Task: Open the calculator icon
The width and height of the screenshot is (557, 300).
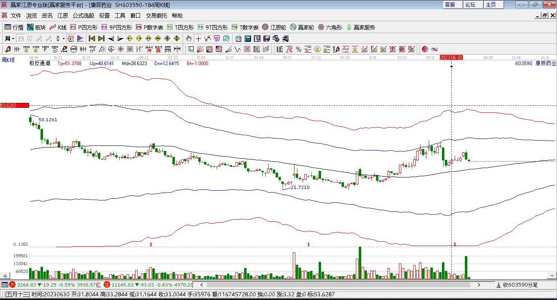Action: tap(248, 39)
